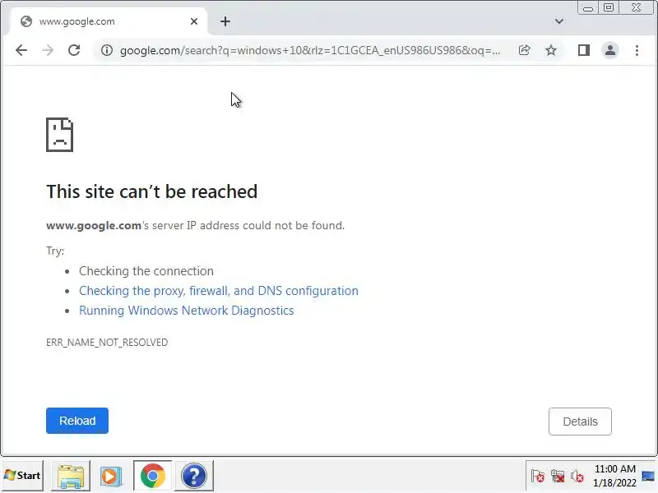View site information icon in address bar
Image resolution: width=658 pixels, height=493 pixels.
107,50
